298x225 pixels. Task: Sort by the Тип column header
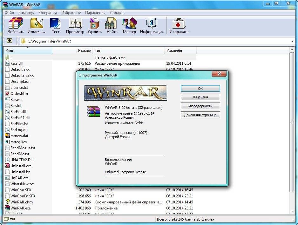point(128,50)
